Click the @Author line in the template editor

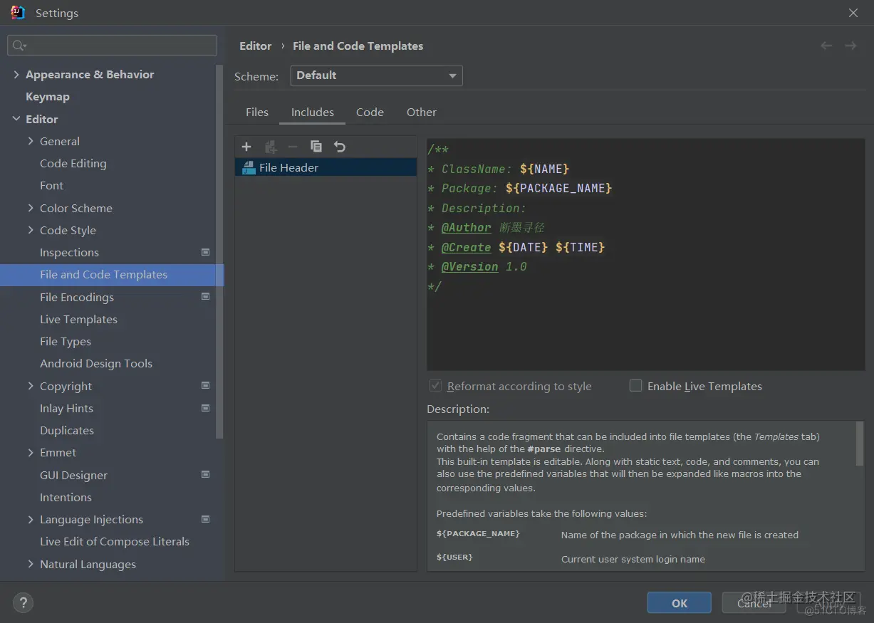pyautogui.click(x=486, y=228)
